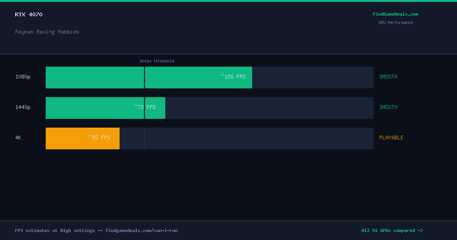Select the SMOOTH rating for 1440p

tap(388, 107)
